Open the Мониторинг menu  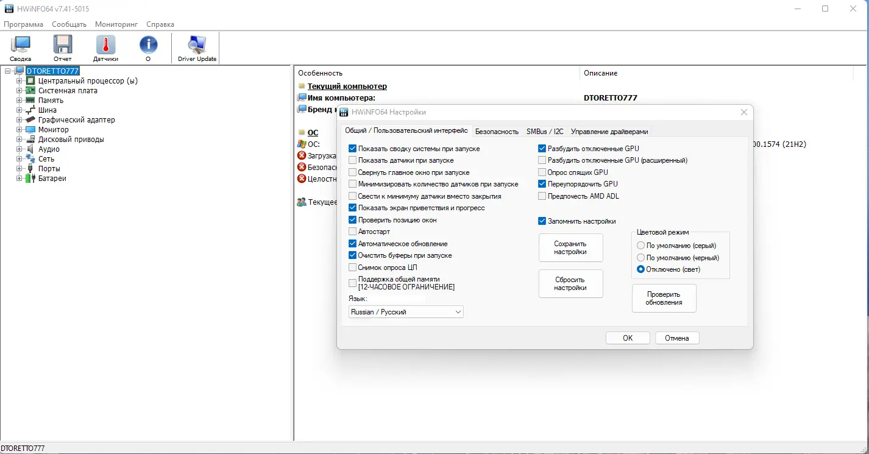[x=116, y=24]
